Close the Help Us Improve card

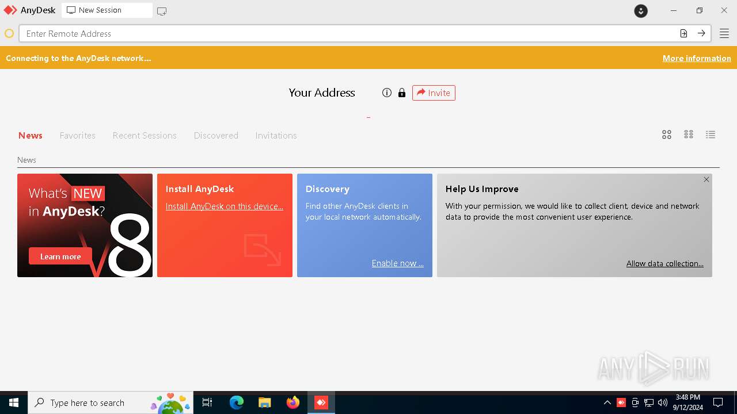coord(706,179)
